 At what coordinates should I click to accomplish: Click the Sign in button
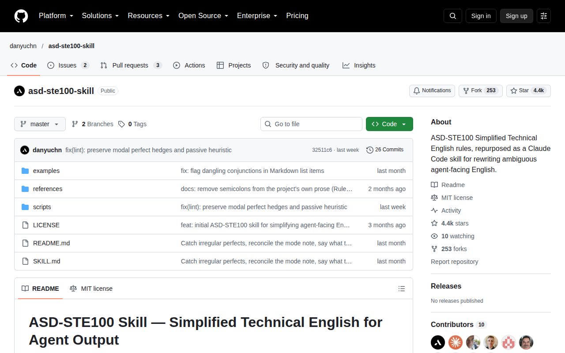pyautogui.click(x=481, y=16)
